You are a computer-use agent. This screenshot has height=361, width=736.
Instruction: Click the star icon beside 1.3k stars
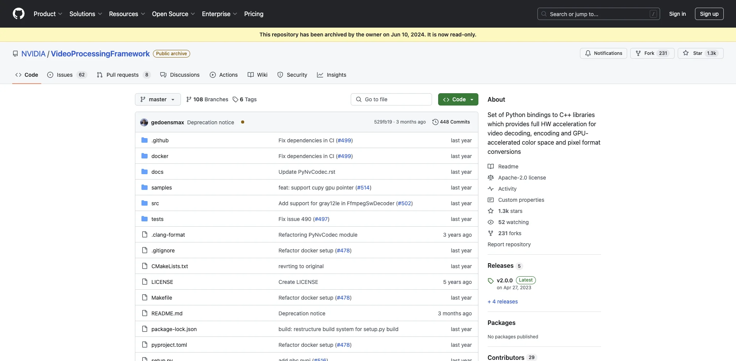pos(491,211)
